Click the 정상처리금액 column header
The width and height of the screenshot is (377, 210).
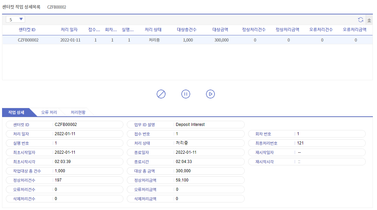288,30
